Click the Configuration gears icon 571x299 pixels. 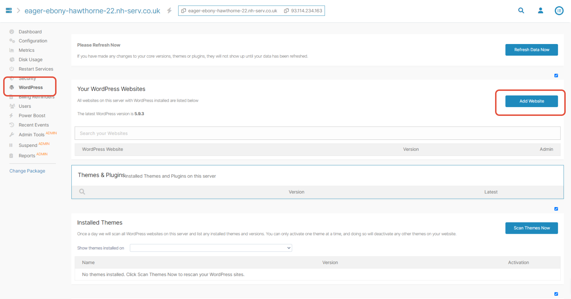click(x=12, y=41)
